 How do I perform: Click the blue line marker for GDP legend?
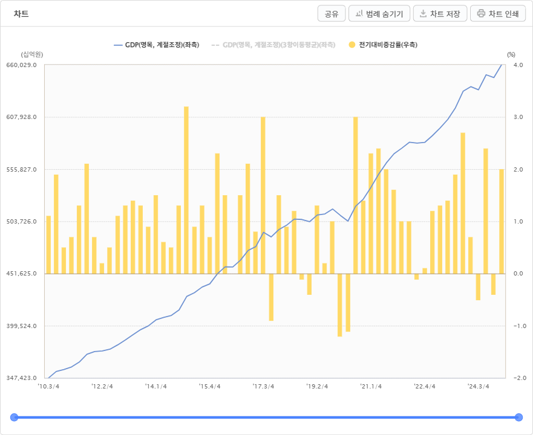pos(118,45)
